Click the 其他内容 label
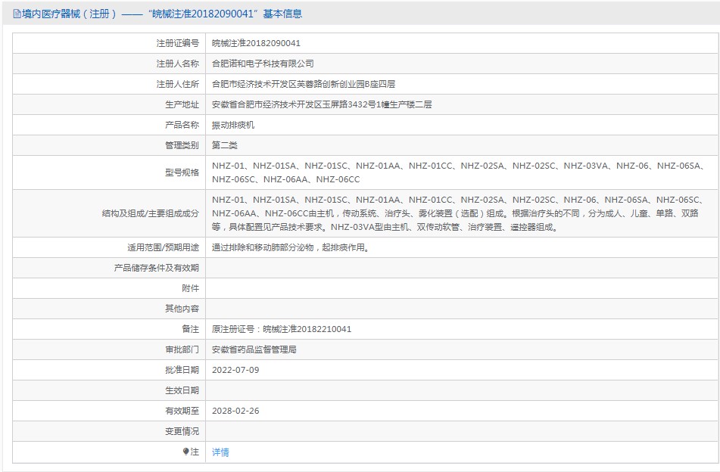720x472 pixels. click(x=182, y=309)
